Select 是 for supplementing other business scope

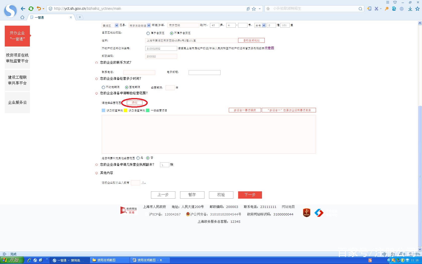(138, 158)
